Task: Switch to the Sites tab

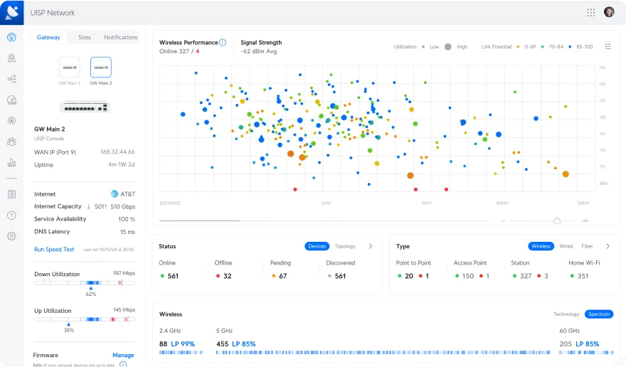Action: pos(84,37)
